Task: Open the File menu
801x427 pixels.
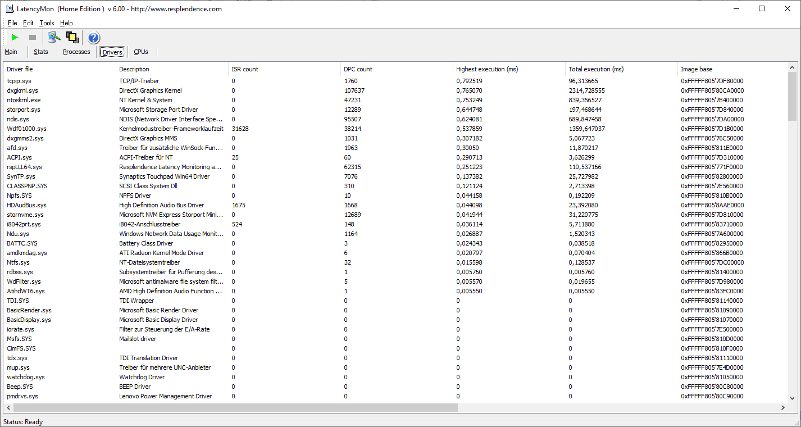Action: (12, 23)
